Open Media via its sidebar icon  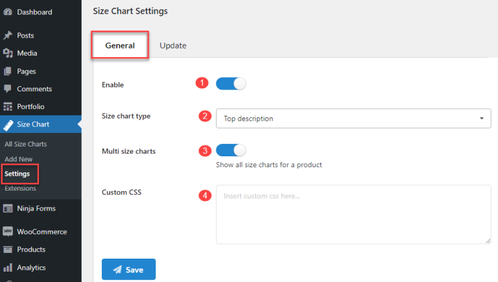pos(8,53)
